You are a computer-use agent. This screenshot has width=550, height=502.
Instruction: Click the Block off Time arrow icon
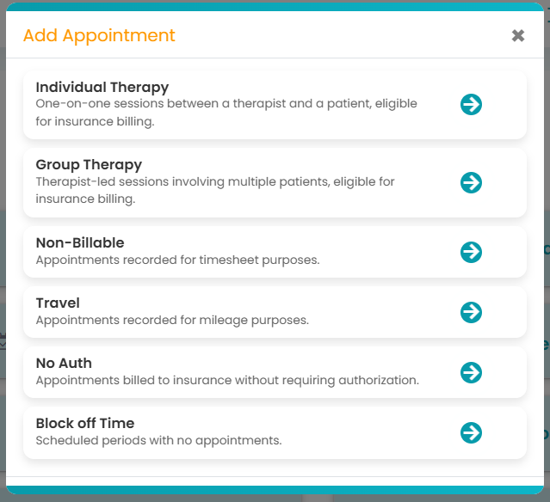471,432
